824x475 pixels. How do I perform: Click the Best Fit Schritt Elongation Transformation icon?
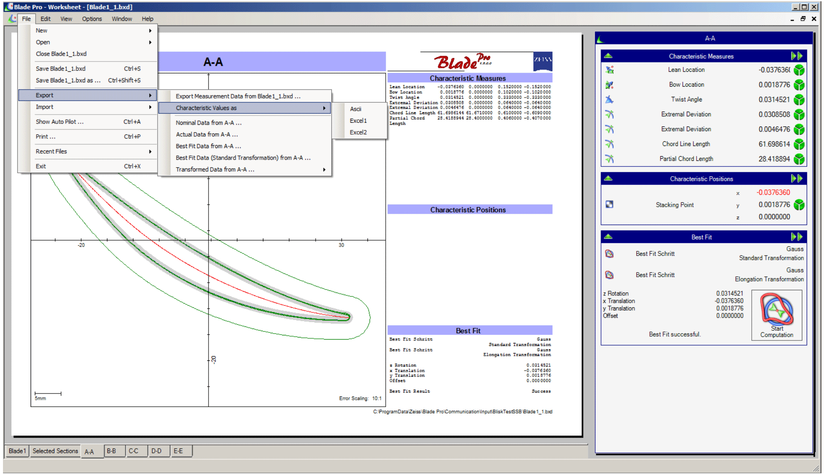[610, 275]
